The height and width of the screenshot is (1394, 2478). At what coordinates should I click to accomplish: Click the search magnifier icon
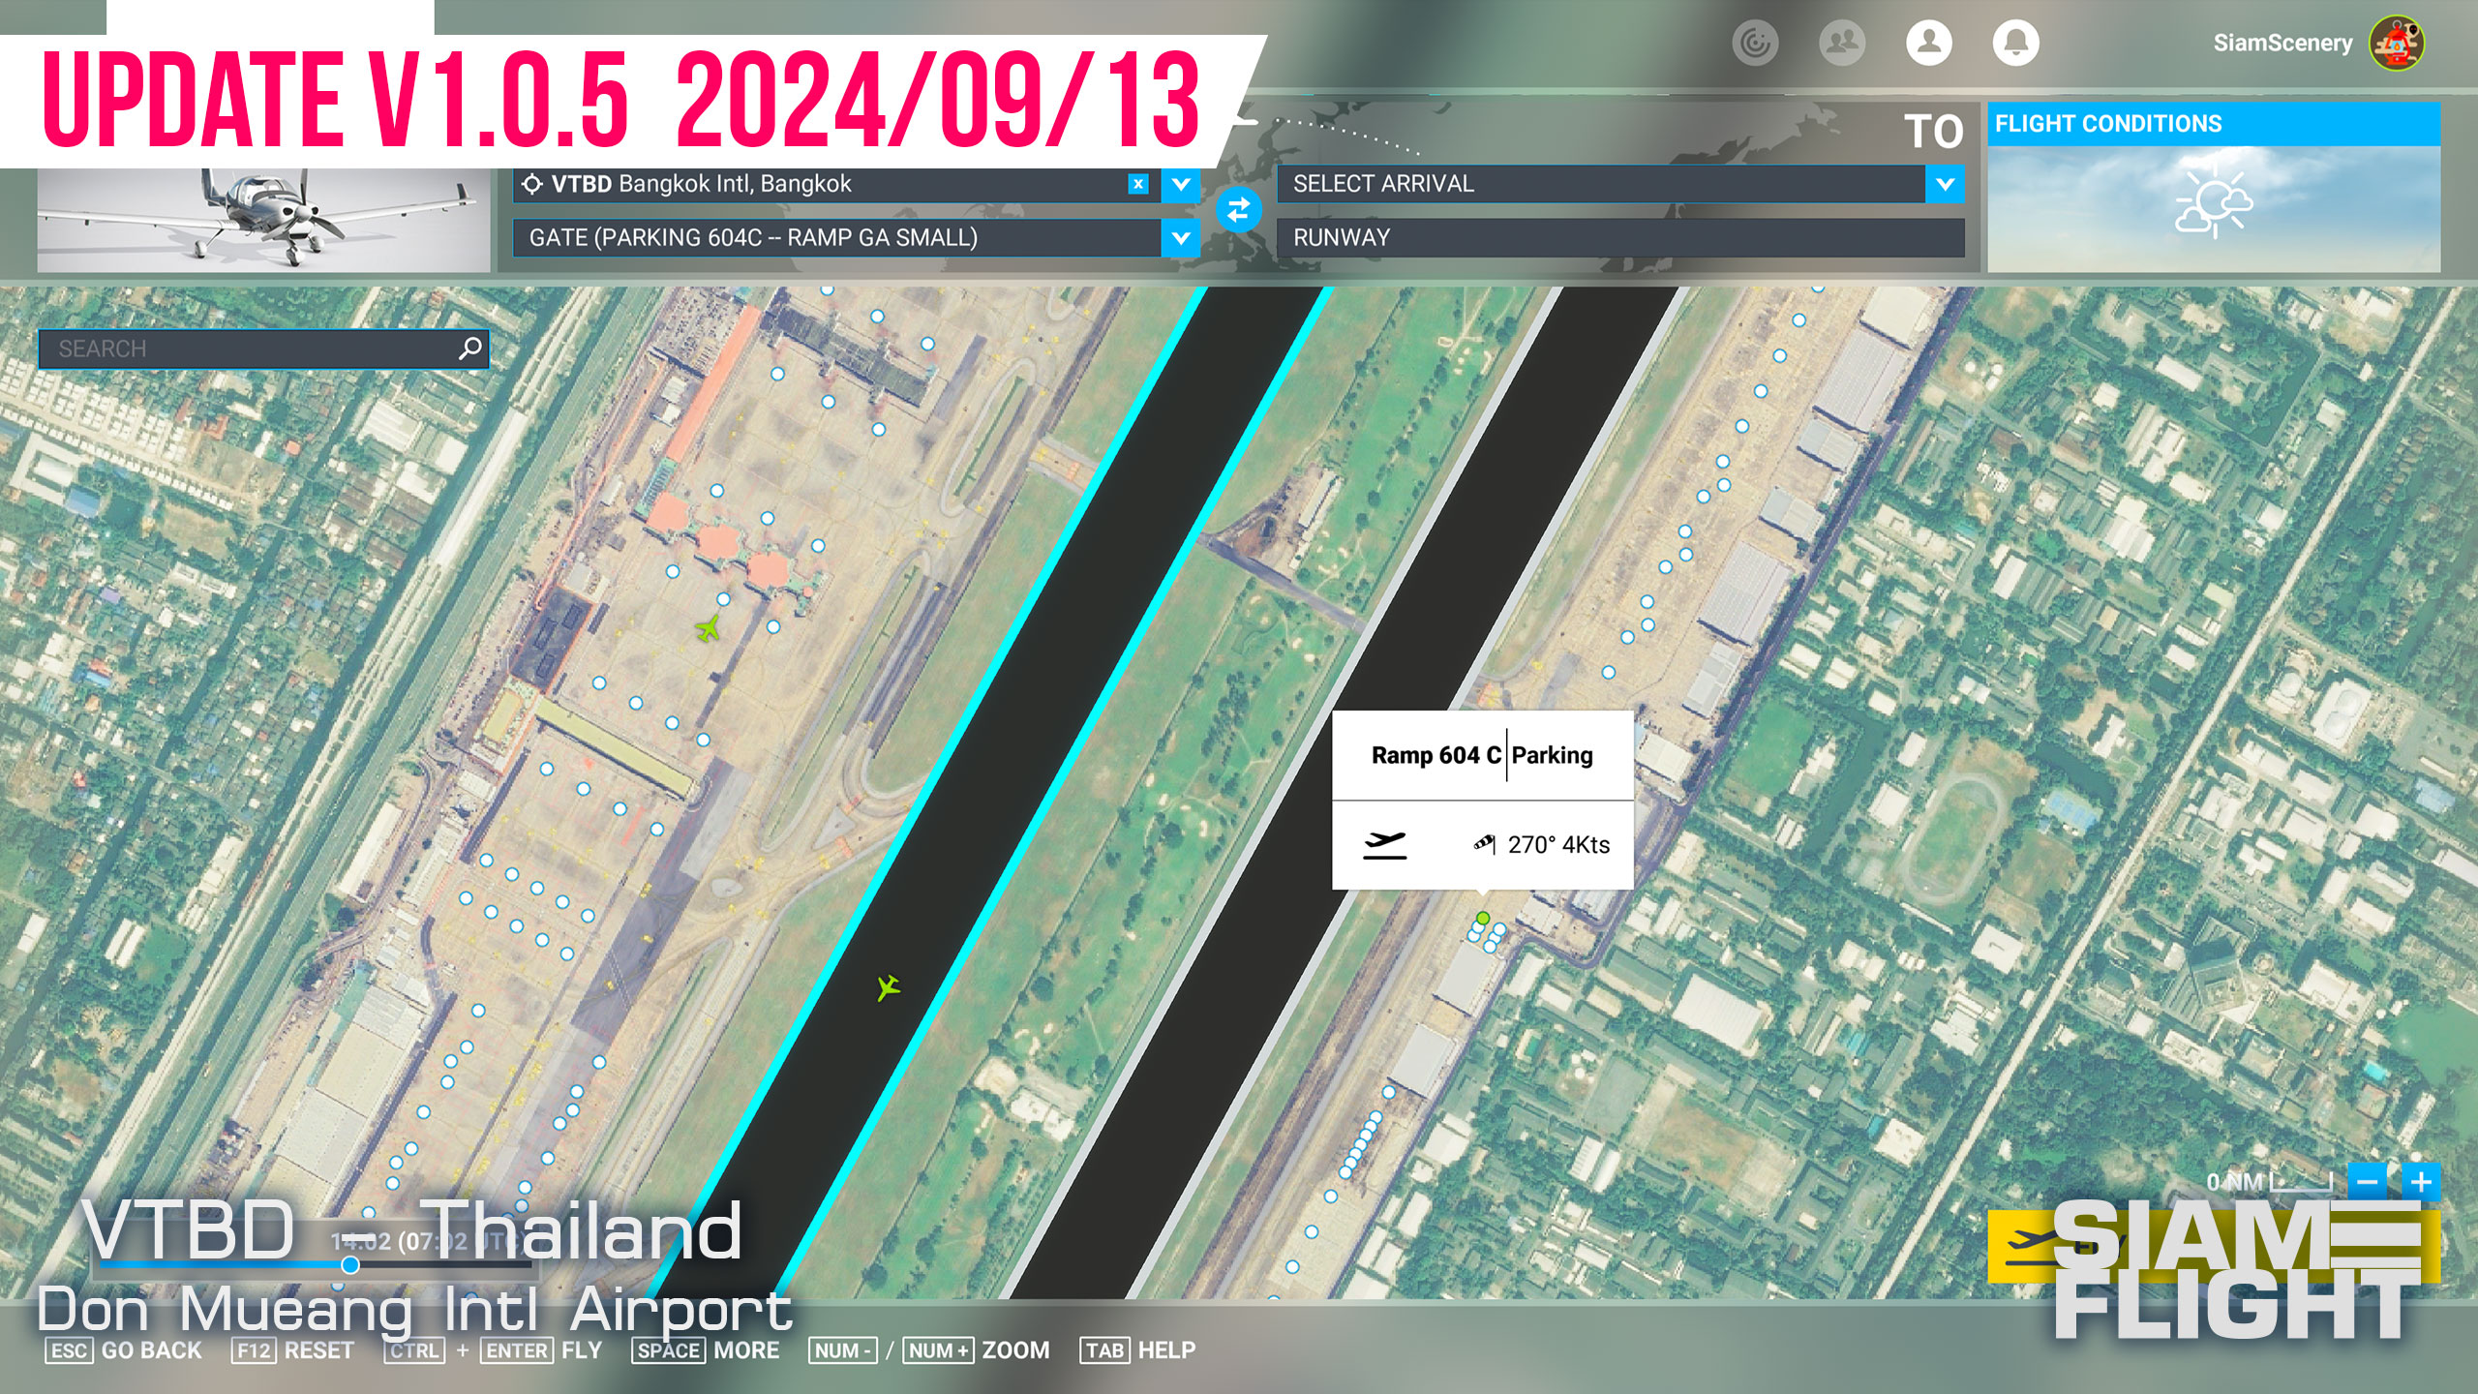(470, 348)
